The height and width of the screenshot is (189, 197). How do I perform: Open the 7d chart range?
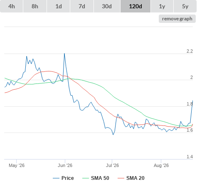point(82,6)
